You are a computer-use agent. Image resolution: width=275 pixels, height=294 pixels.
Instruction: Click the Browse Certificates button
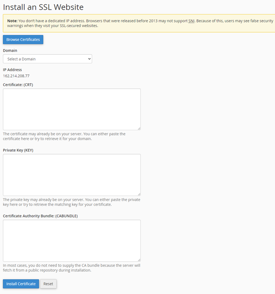[x=23, y=40]
